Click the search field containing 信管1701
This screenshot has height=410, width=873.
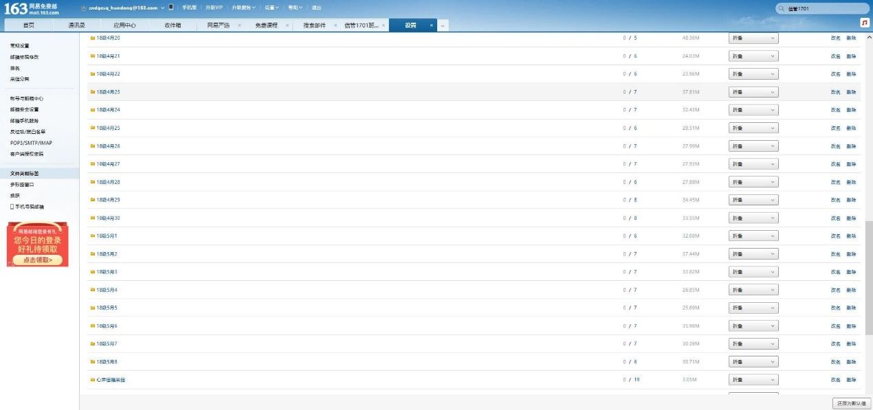point(825,9)
